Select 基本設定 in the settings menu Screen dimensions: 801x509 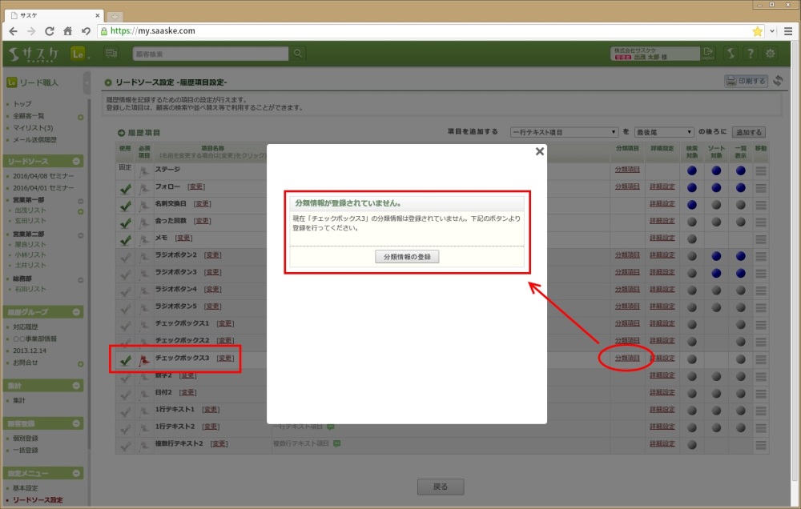pos(26,487)
